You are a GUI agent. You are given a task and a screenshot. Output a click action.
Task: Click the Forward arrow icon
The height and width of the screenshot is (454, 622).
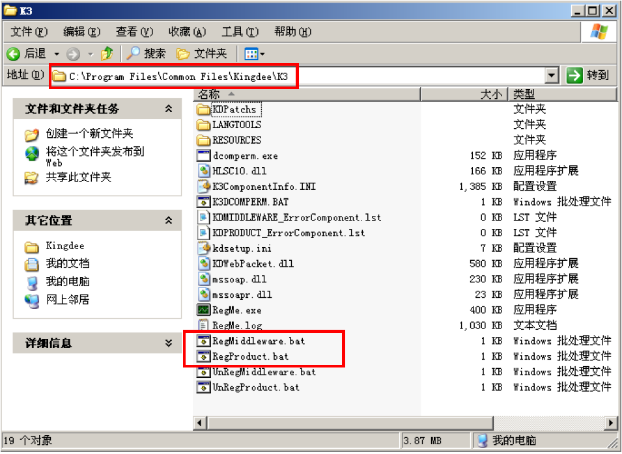click(73, 53)
